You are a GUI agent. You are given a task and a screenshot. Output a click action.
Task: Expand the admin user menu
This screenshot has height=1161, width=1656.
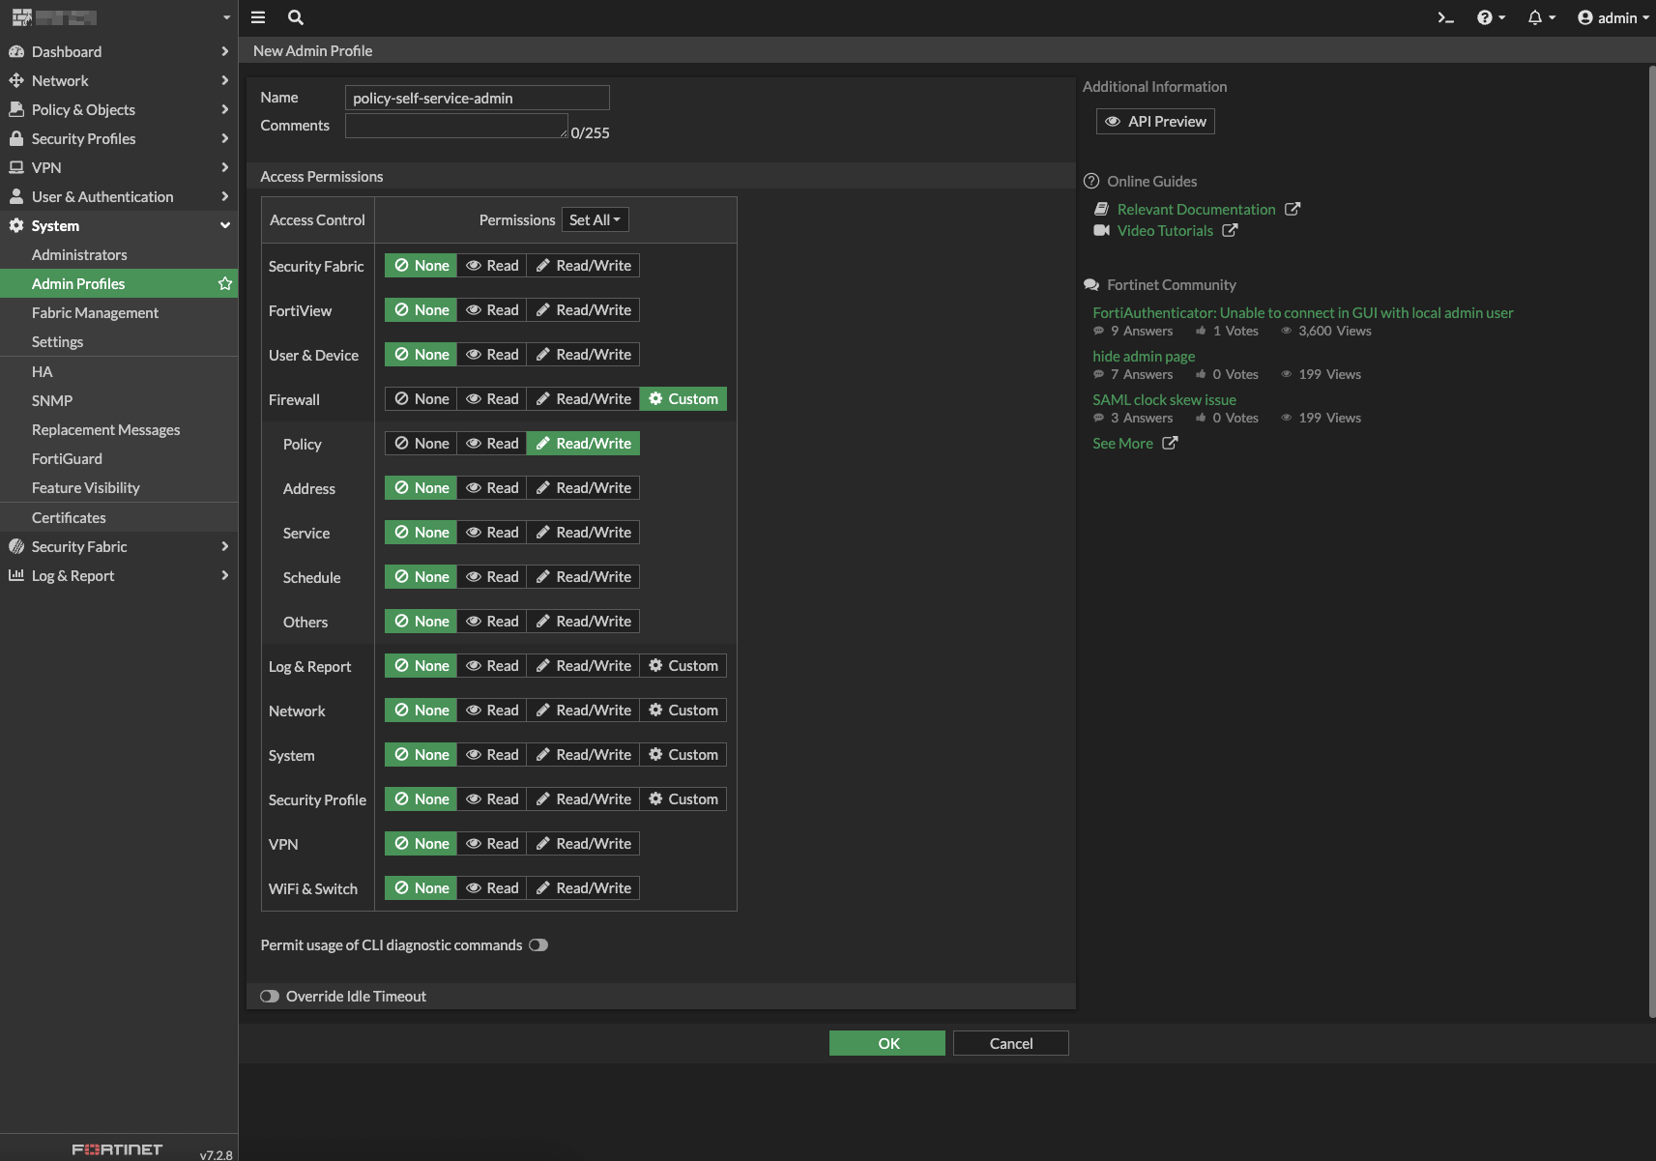1612,17
